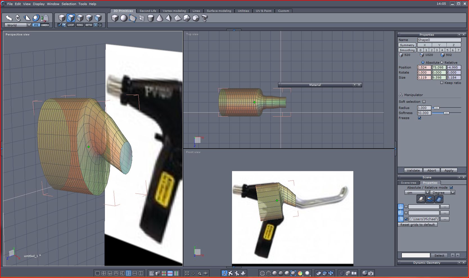469x278 pixels.
Task: Click the down arrow next to Select
Action: point(452,255)
